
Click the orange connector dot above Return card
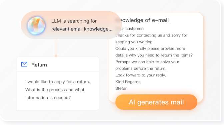click(x=56, y=56)
